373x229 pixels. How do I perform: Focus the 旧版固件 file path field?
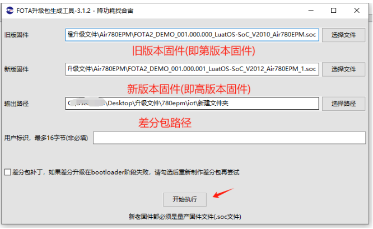pyautogui.click(x=192, y=35)
